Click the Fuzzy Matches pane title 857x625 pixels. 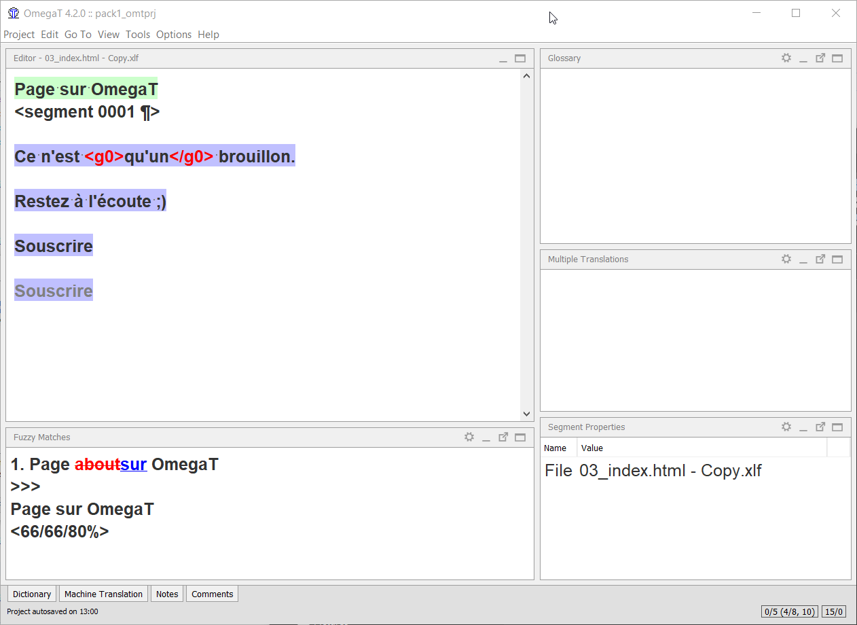coord(42,437)
